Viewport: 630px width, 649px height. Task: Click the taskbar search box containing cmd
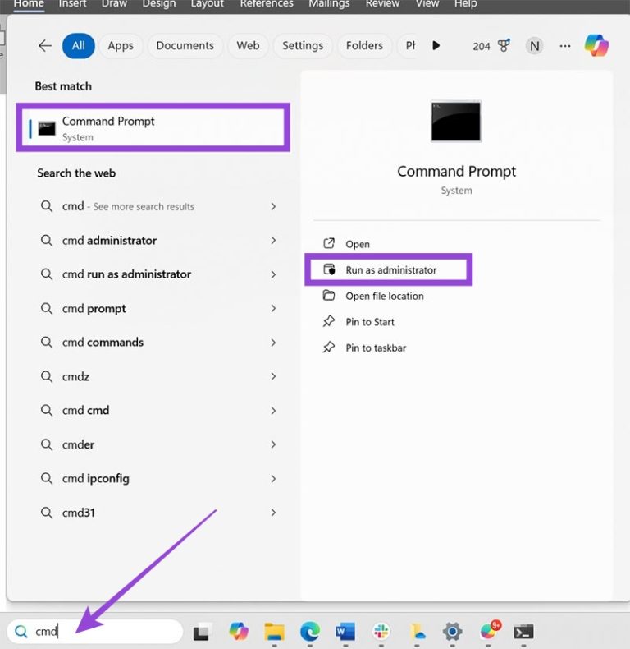click(94, 632)
